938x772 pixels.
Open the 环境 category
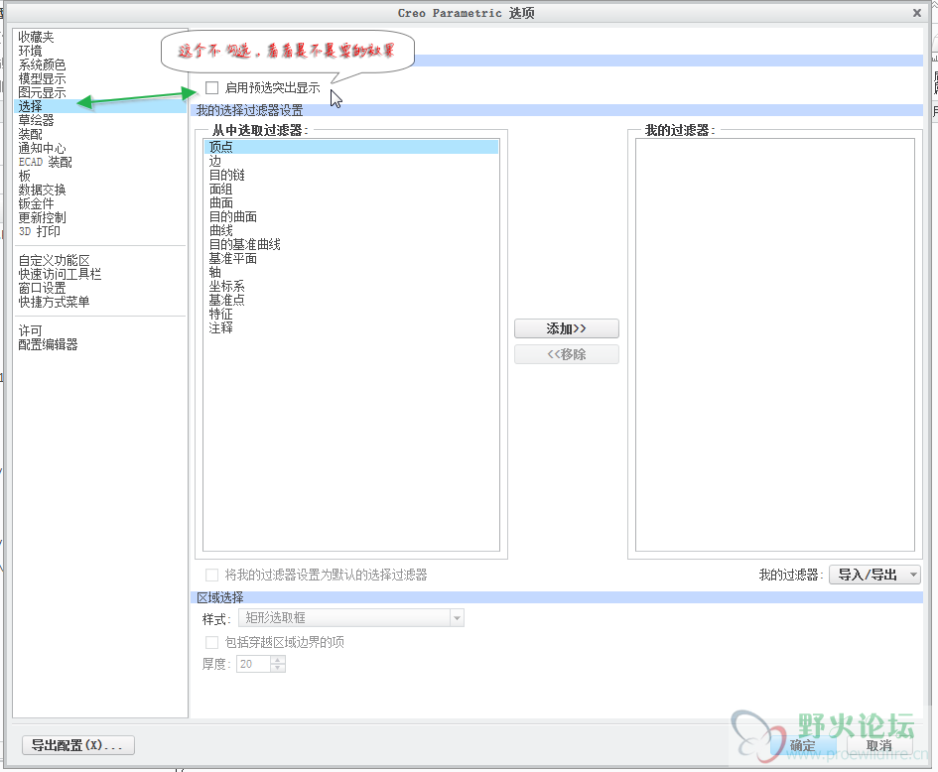pos(30,51)
